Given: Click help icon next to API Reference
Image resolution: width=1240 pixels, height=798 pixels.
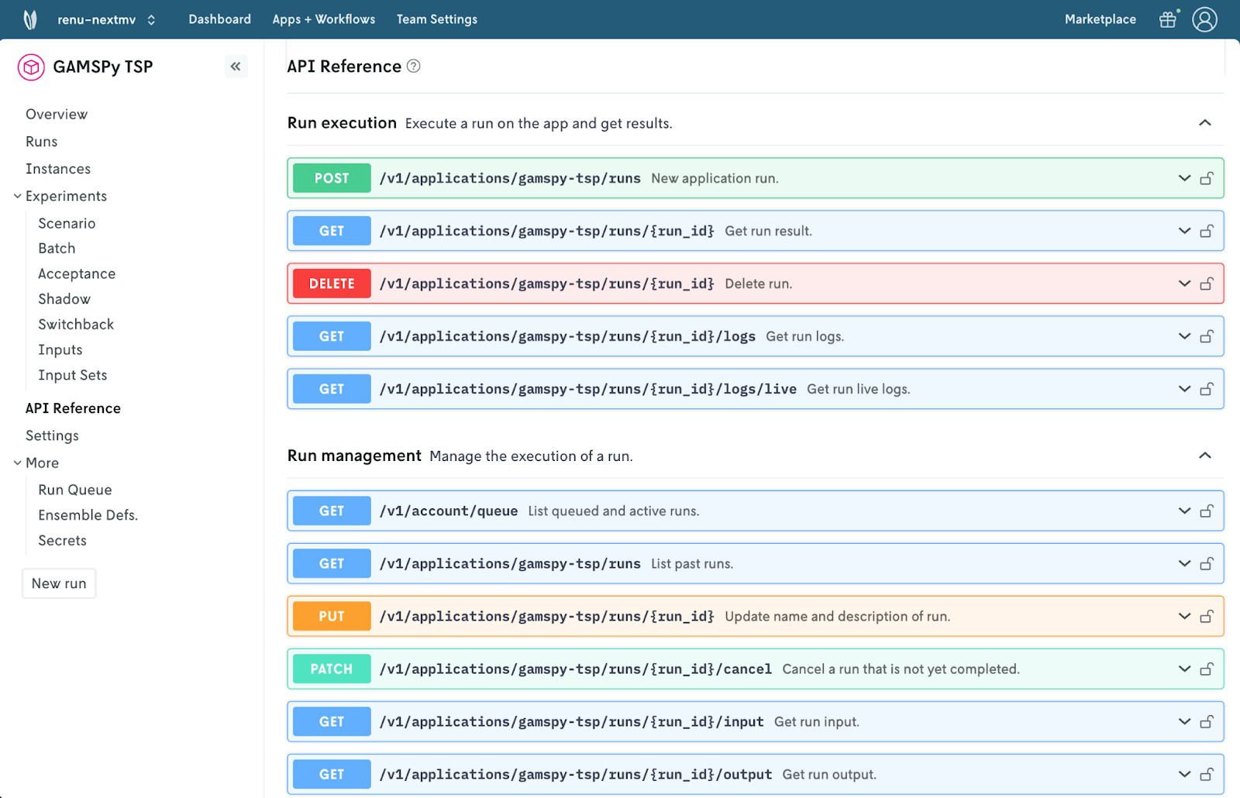Looking at the screenshot, I should [414, 66].
